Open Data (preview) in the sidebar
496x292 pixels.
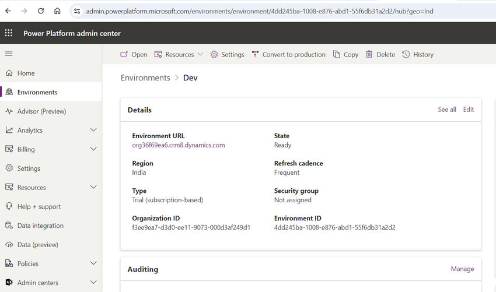click(x=38, y=245)
